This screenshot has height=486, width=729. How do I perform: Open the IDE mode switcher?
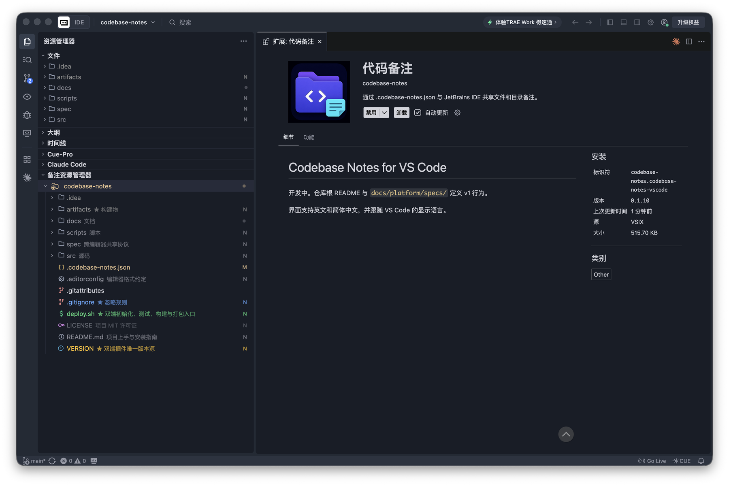pyautogui.click(x=73, y=22)
